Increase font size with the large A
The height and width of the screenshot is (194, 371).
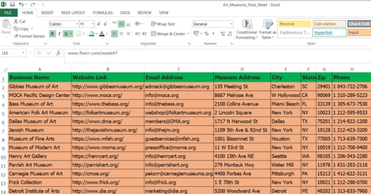99,24
